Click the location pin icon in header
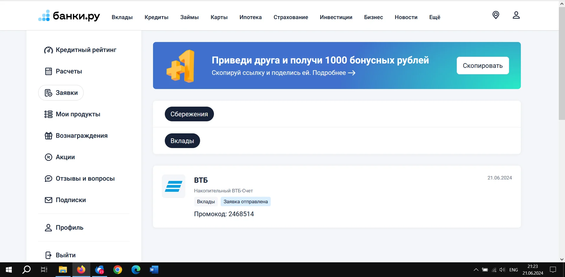This screenshot has height=277, width=565. pyautogui.click(x=496, y=15)
